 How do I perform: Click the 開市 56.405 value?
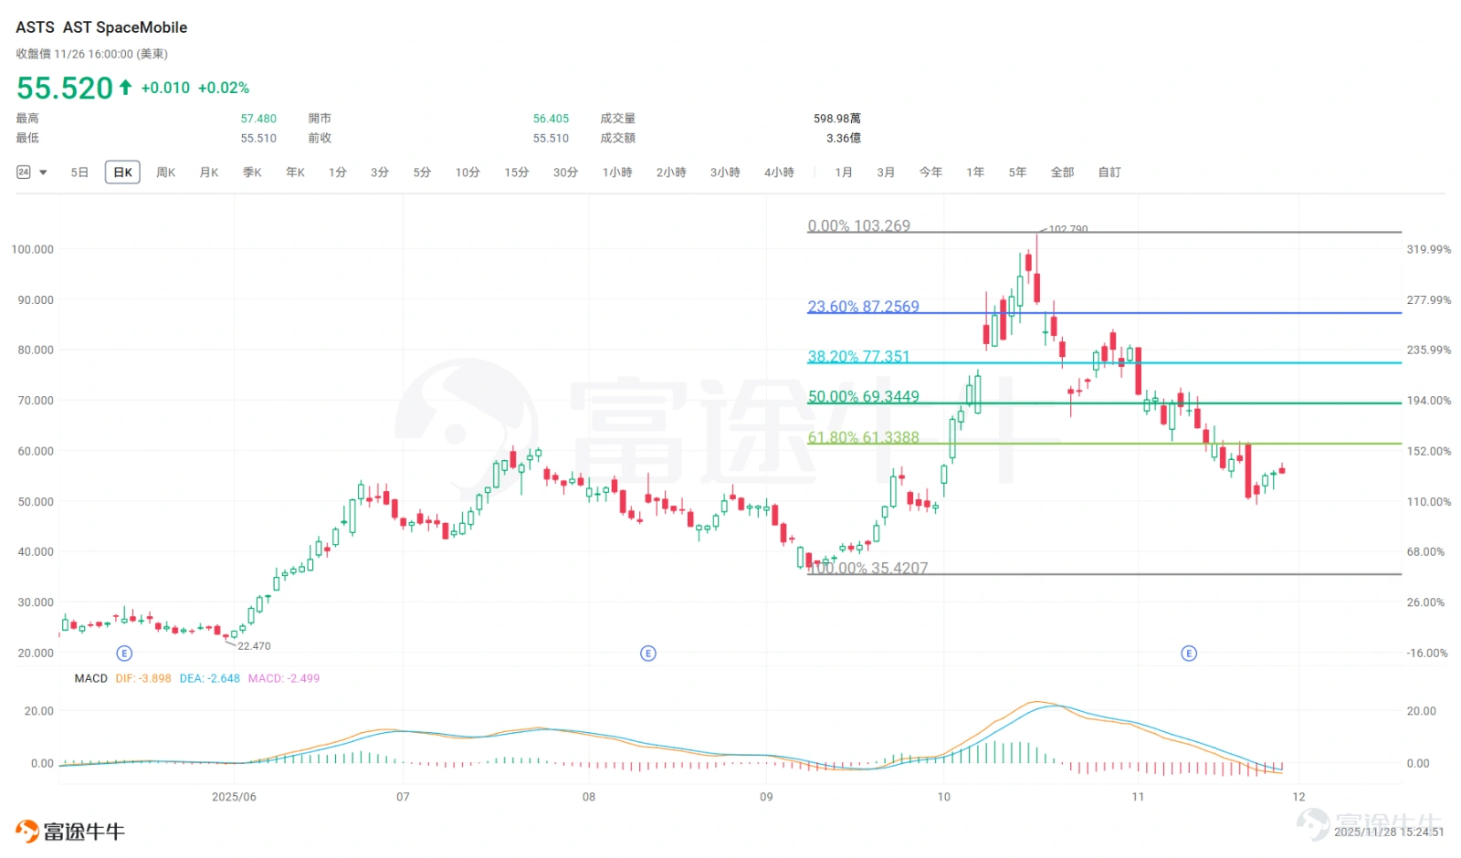click(x=551, y=119)
